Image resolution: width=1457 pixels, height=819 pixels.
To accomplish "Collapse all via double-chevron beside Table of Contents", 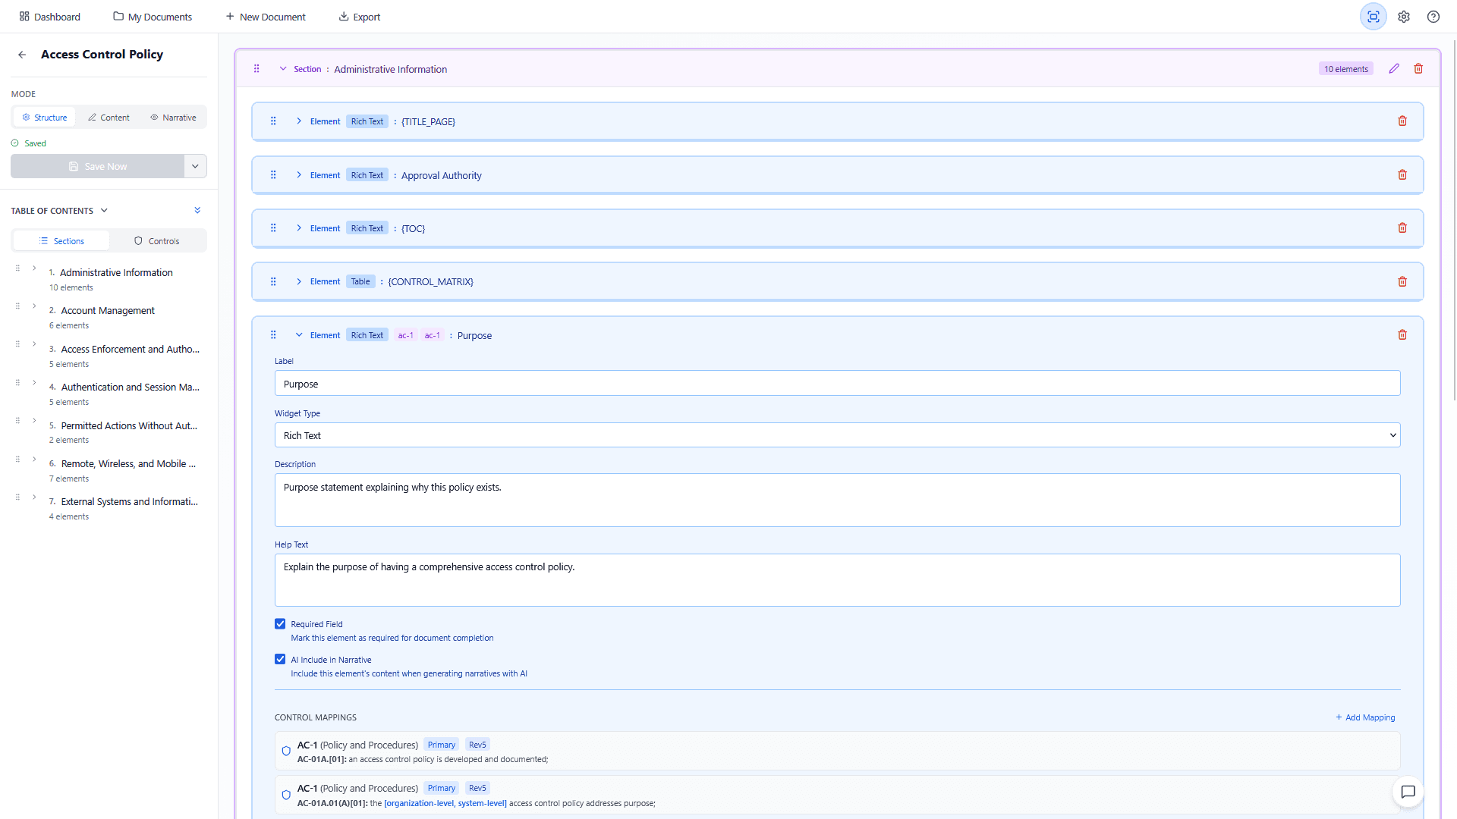I will coord(197,210).
